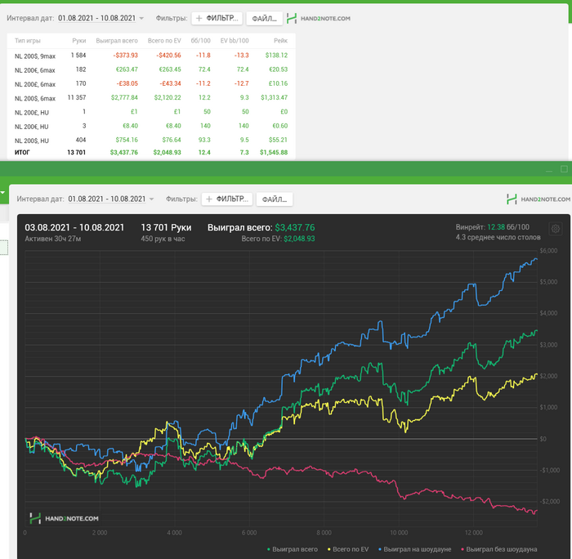Click $1,313.47 rake cell
Viewport: 572px width, 559px height.
275,98
